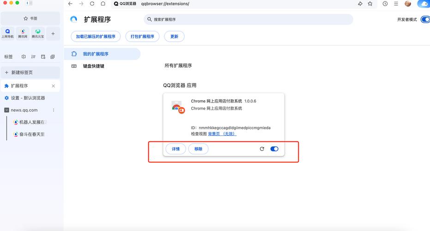Open 详情 for the Chrome payments extension
The width and height of the screenshot is (430, 231).
tap(176, 149)
